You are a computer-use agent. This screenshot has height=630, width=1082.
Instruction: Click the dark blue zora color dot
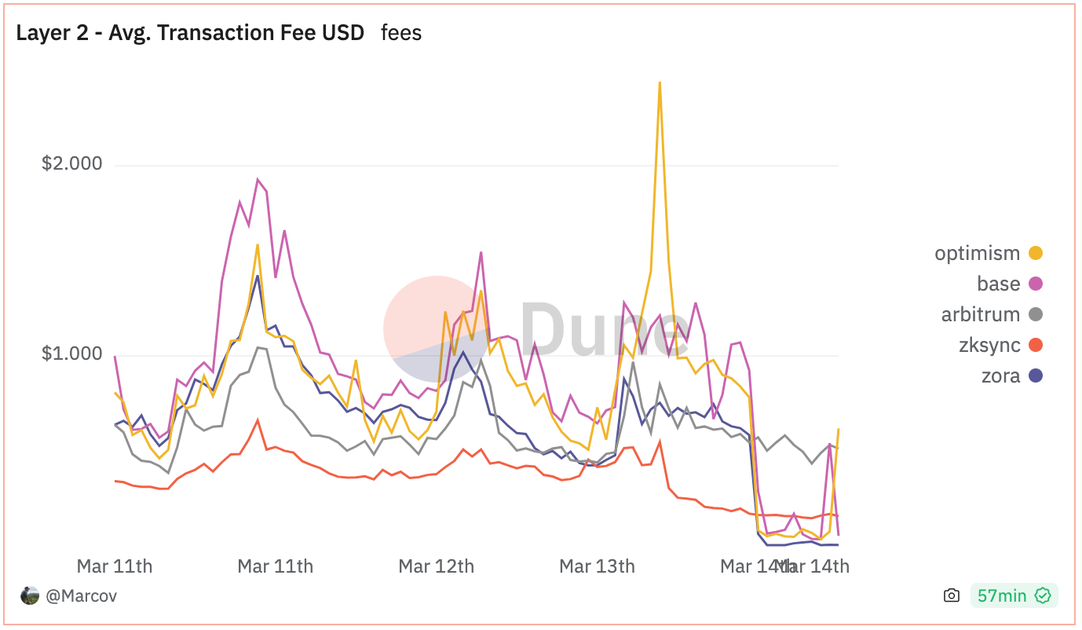(1036, 375)
